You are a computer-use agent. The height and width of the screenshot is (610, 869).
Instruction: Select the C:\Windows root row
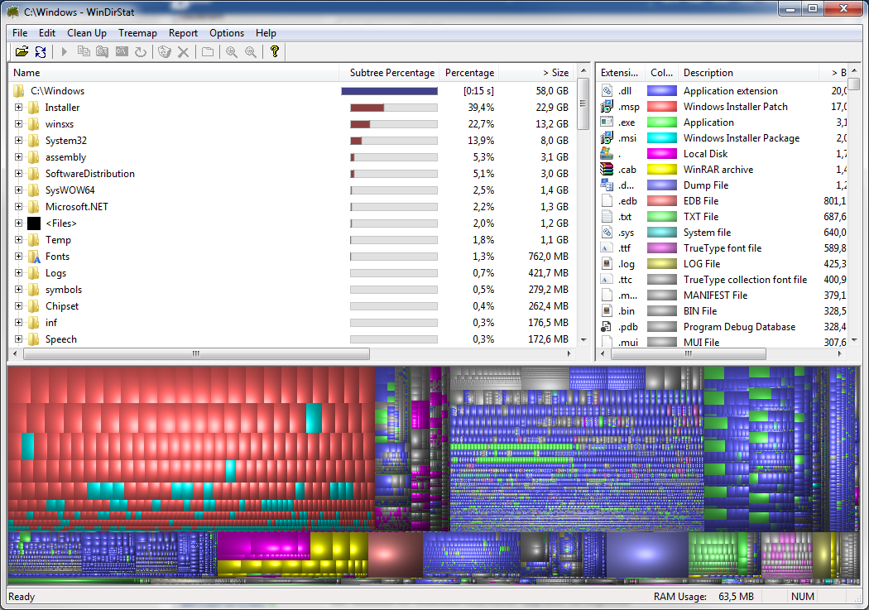[291, 91]
